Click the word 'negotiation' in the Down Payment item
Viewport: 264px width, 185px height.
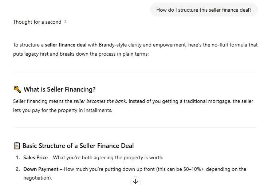tap(37, 178)
